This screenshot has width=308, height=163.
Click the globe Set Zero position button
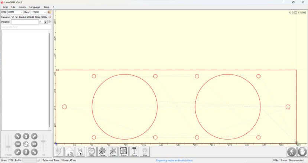click(x=91, y=152)
